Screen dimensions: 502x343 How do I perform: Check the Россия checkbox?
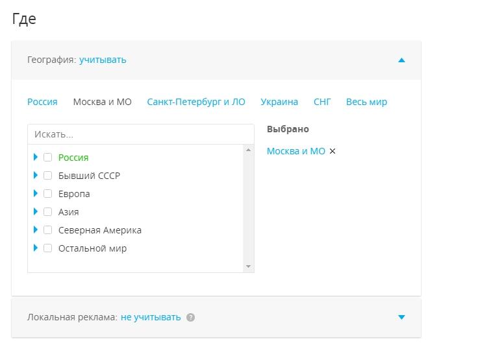47,158
